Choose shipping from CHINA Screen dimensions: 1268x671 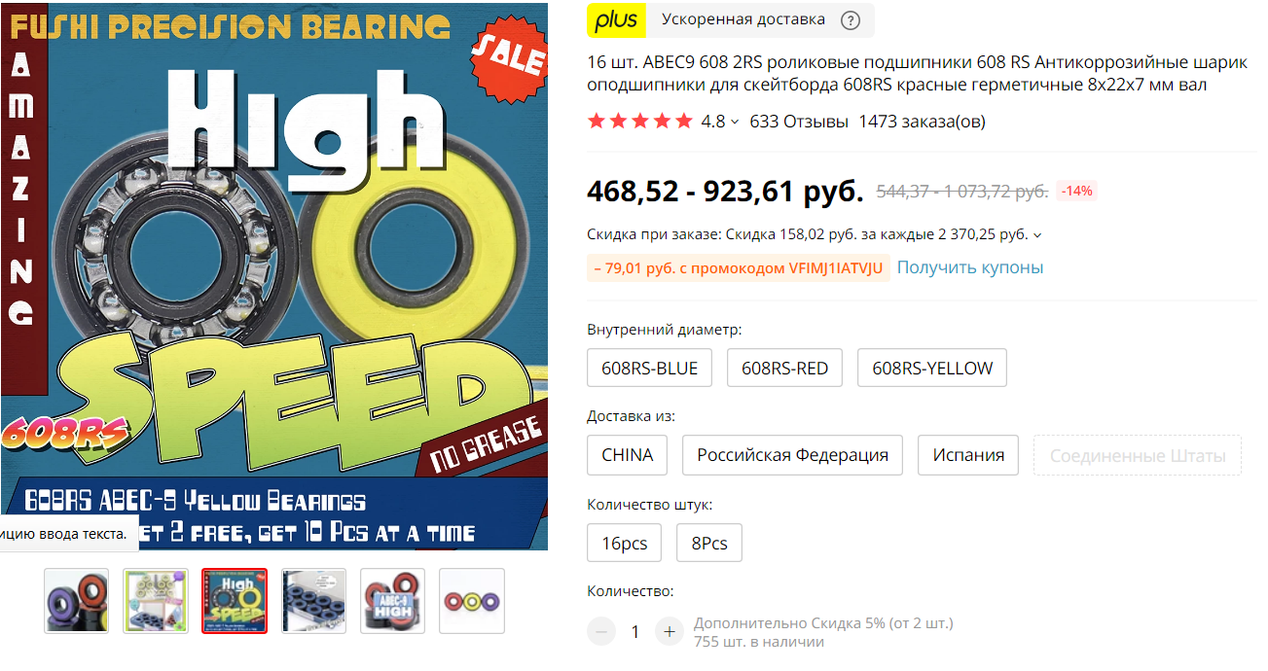628,455
